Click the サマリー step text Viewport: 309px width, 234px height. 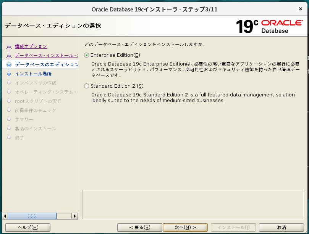point(24,119)
